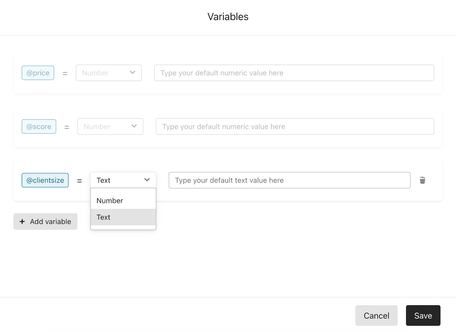The image size is (456, 332).
Task: Focus the default numeric value field for @price
Action: pyautogui.click(x=294, y=73)
